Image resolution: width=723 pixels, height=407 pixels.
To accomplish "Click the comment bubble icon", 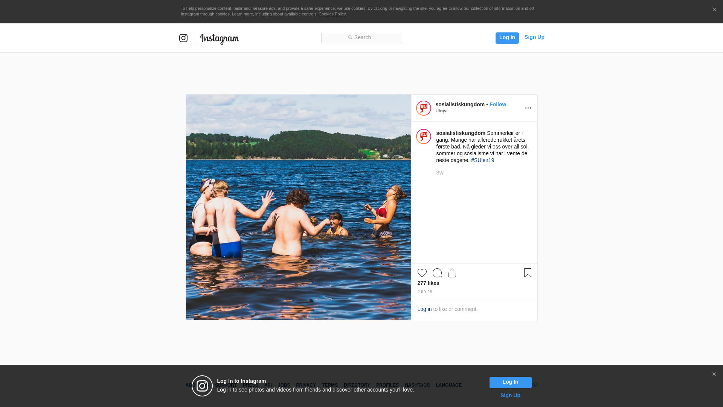I will (x=437, y=273).
